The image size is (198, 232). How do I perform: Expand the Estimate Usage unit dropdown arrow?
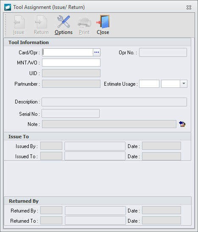184,84
